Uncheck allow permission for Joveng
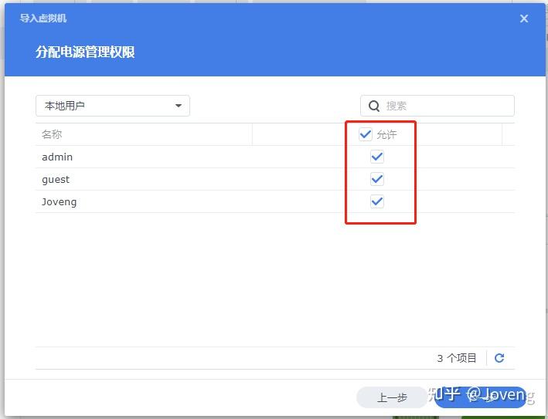Screen dimensions: 548x419 [376, 201]
